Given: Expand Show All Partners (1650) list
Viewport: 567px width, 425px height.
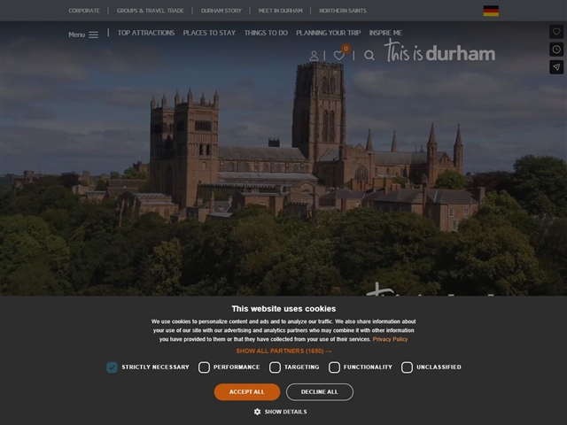Looking at the screenshot, I should pyautogui.click(x=283, y=351).
